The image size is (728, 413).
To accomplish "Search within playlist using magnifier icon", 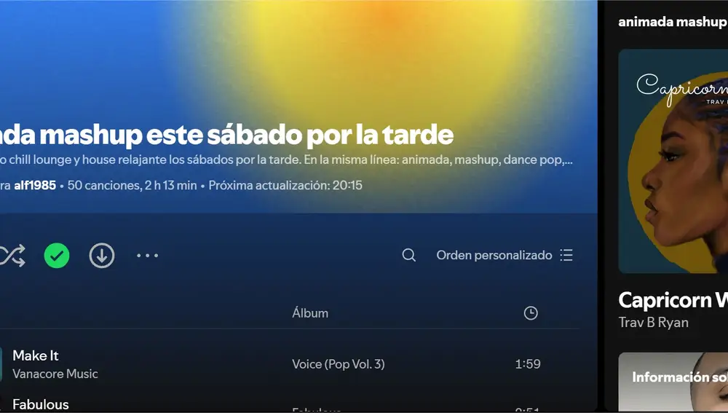I will point(408,255).
